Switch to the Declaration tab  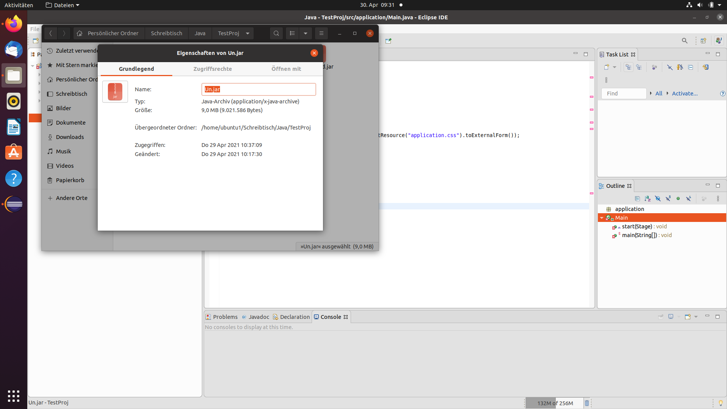click(x=291, y=317)
